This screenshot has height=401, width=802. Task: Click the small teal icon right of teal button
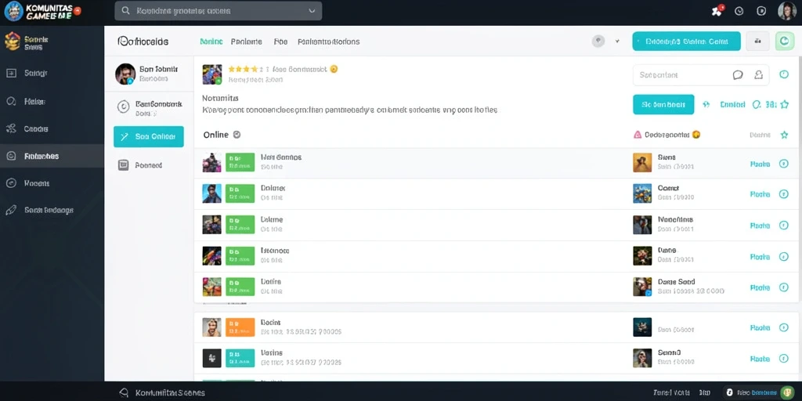(x=706, y=104)
